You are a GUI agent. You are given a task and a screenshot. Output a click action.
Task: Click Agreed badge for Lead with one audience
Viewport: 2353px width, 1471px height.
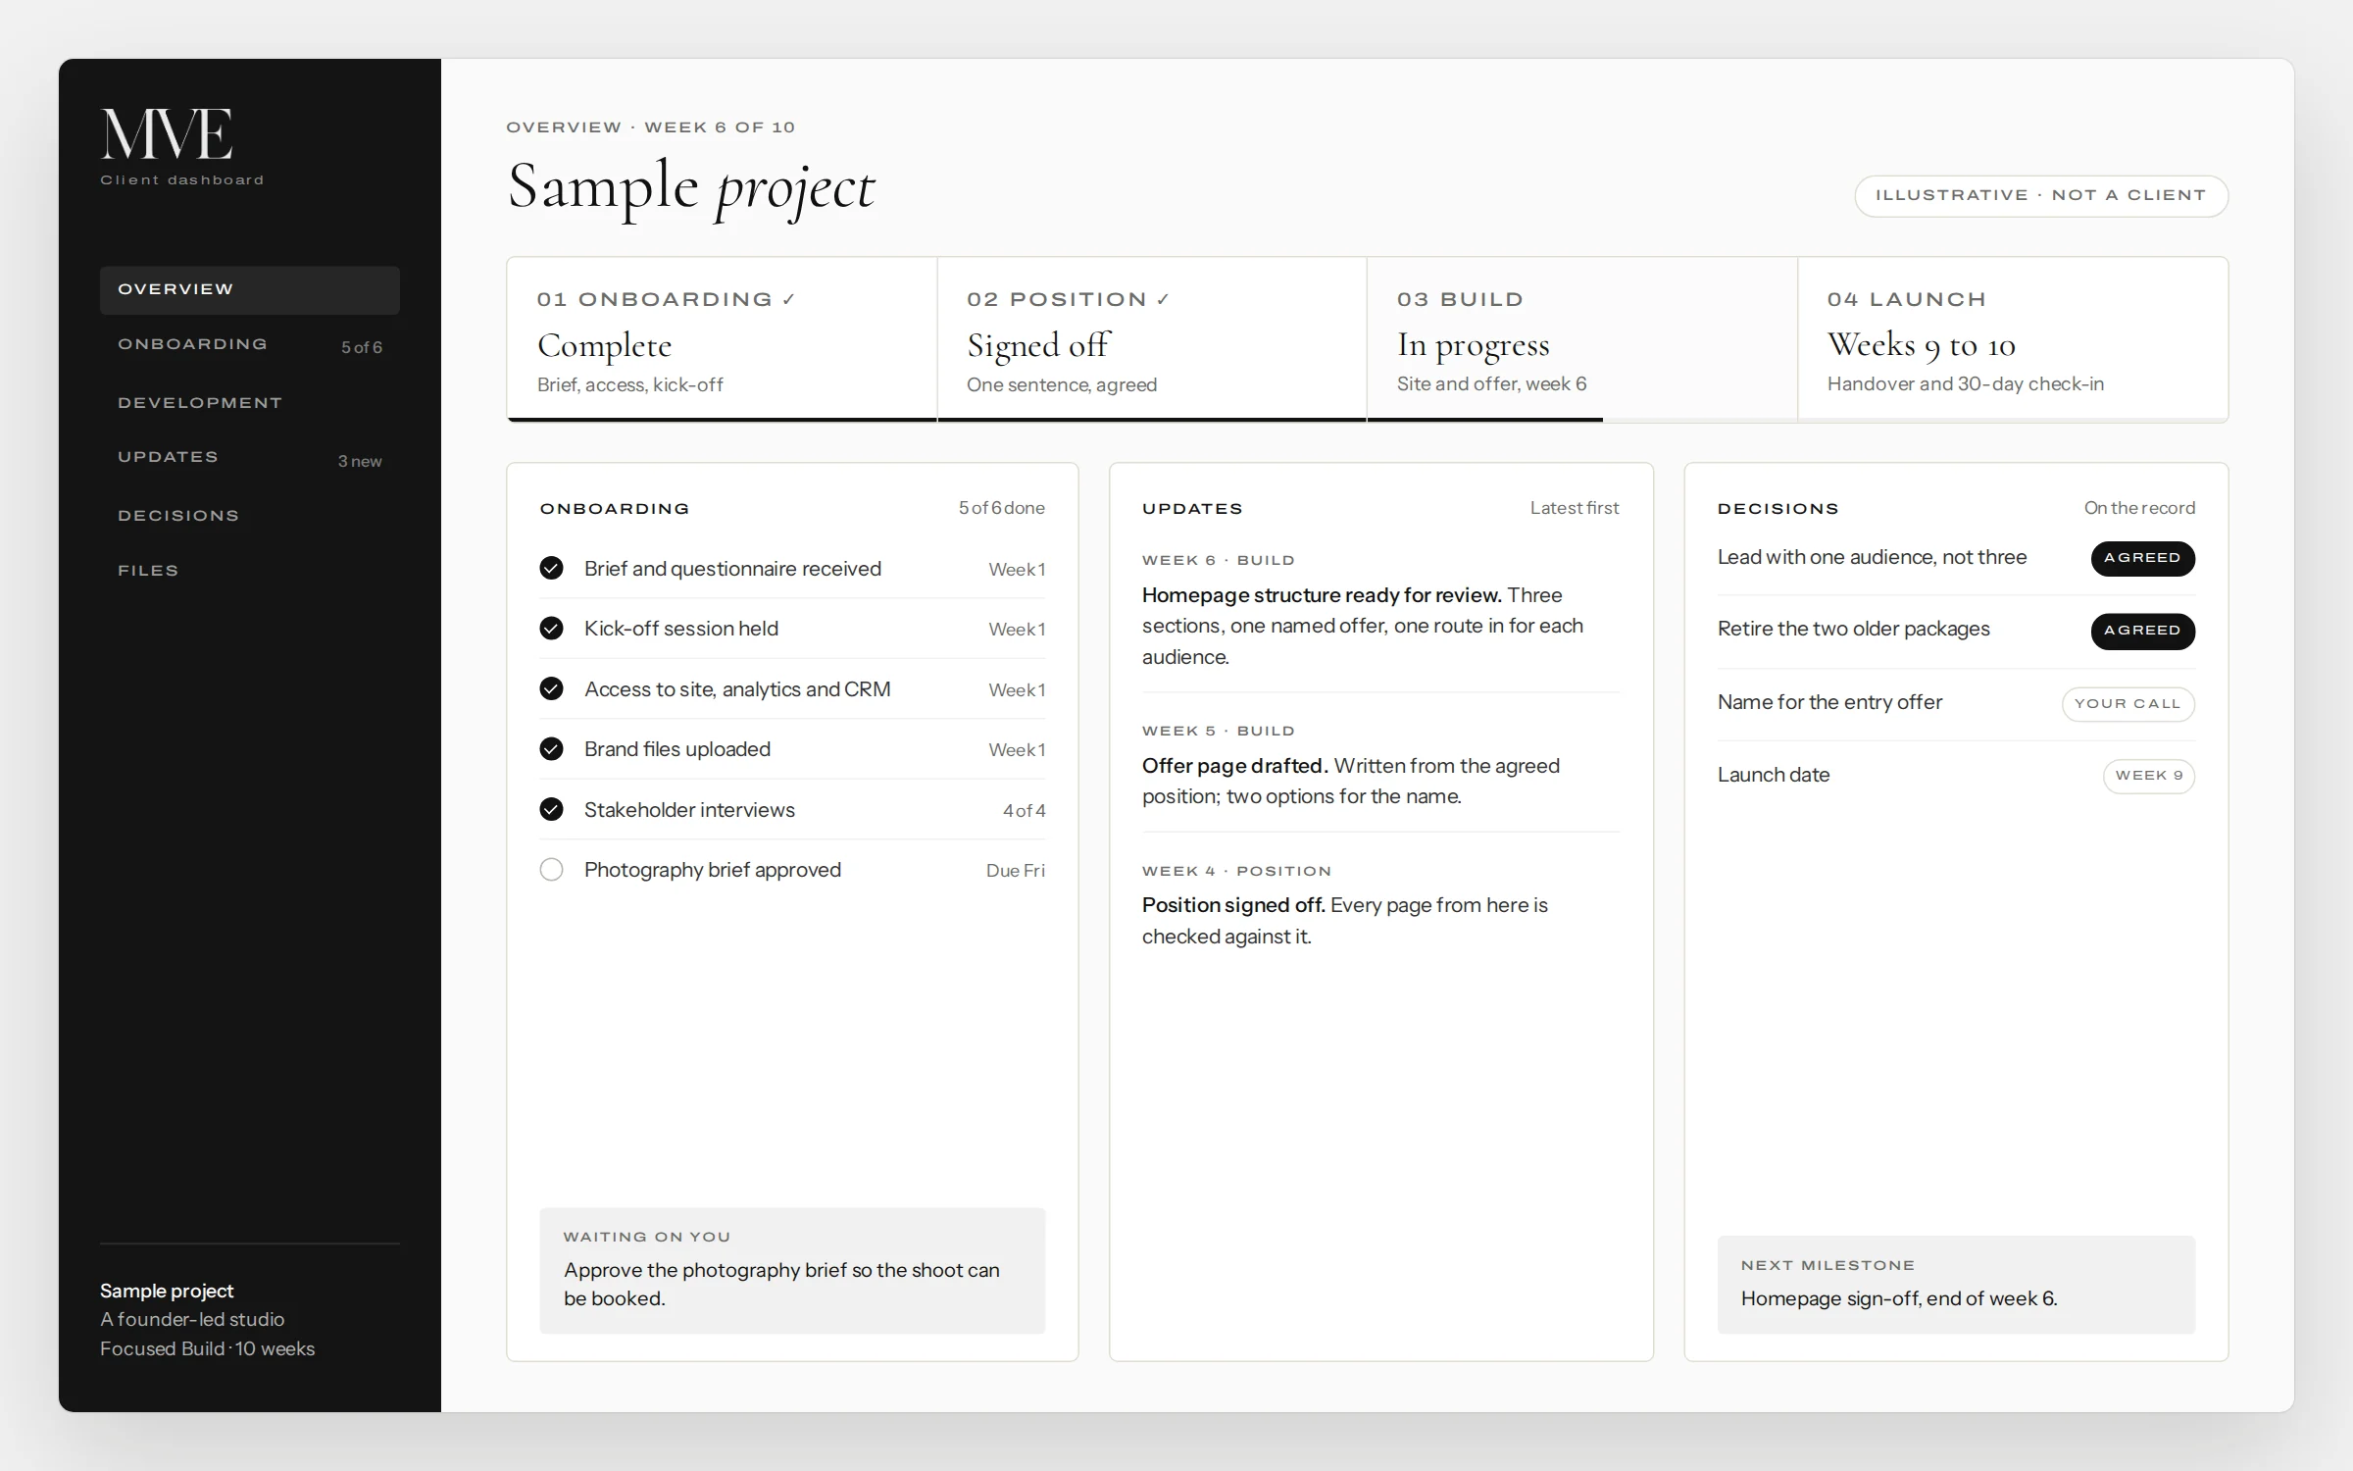[2143, 558]
